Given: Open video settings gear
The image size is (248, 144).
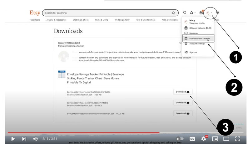Looking at the screenshot, I should coord(204,139).
